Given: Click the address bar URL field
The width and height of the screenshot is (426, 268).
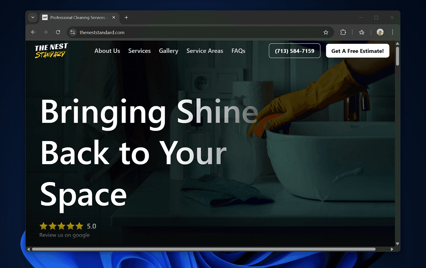Looking at the screenshot, I should pos(193,32).
